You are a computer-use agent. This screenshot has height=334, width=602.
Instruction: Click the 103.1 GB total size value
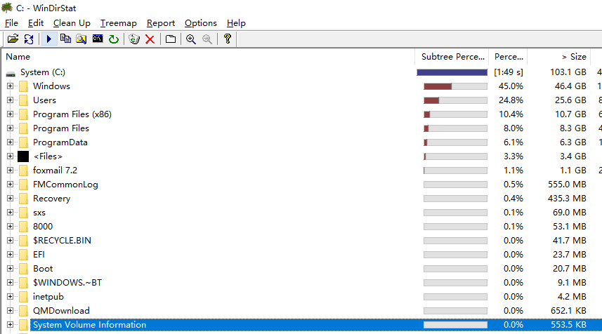568,72
